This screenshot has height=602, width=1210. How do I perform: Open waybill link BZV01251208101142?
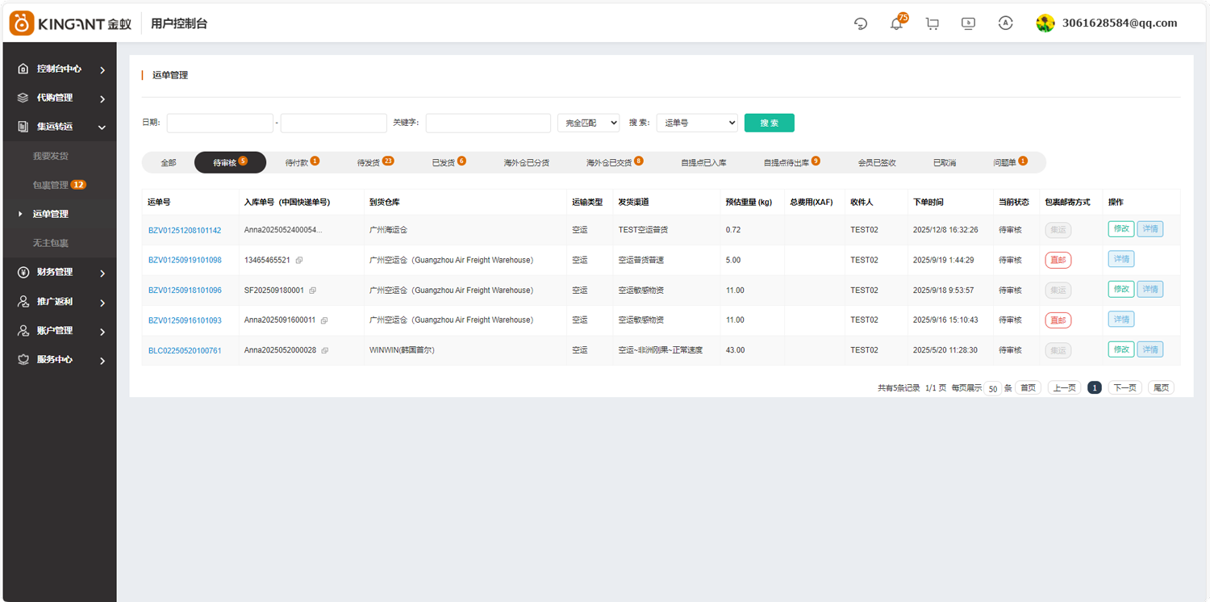[185, 231]
